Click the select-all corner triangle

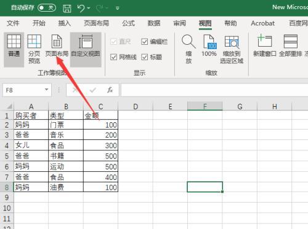tap(9, 106)
